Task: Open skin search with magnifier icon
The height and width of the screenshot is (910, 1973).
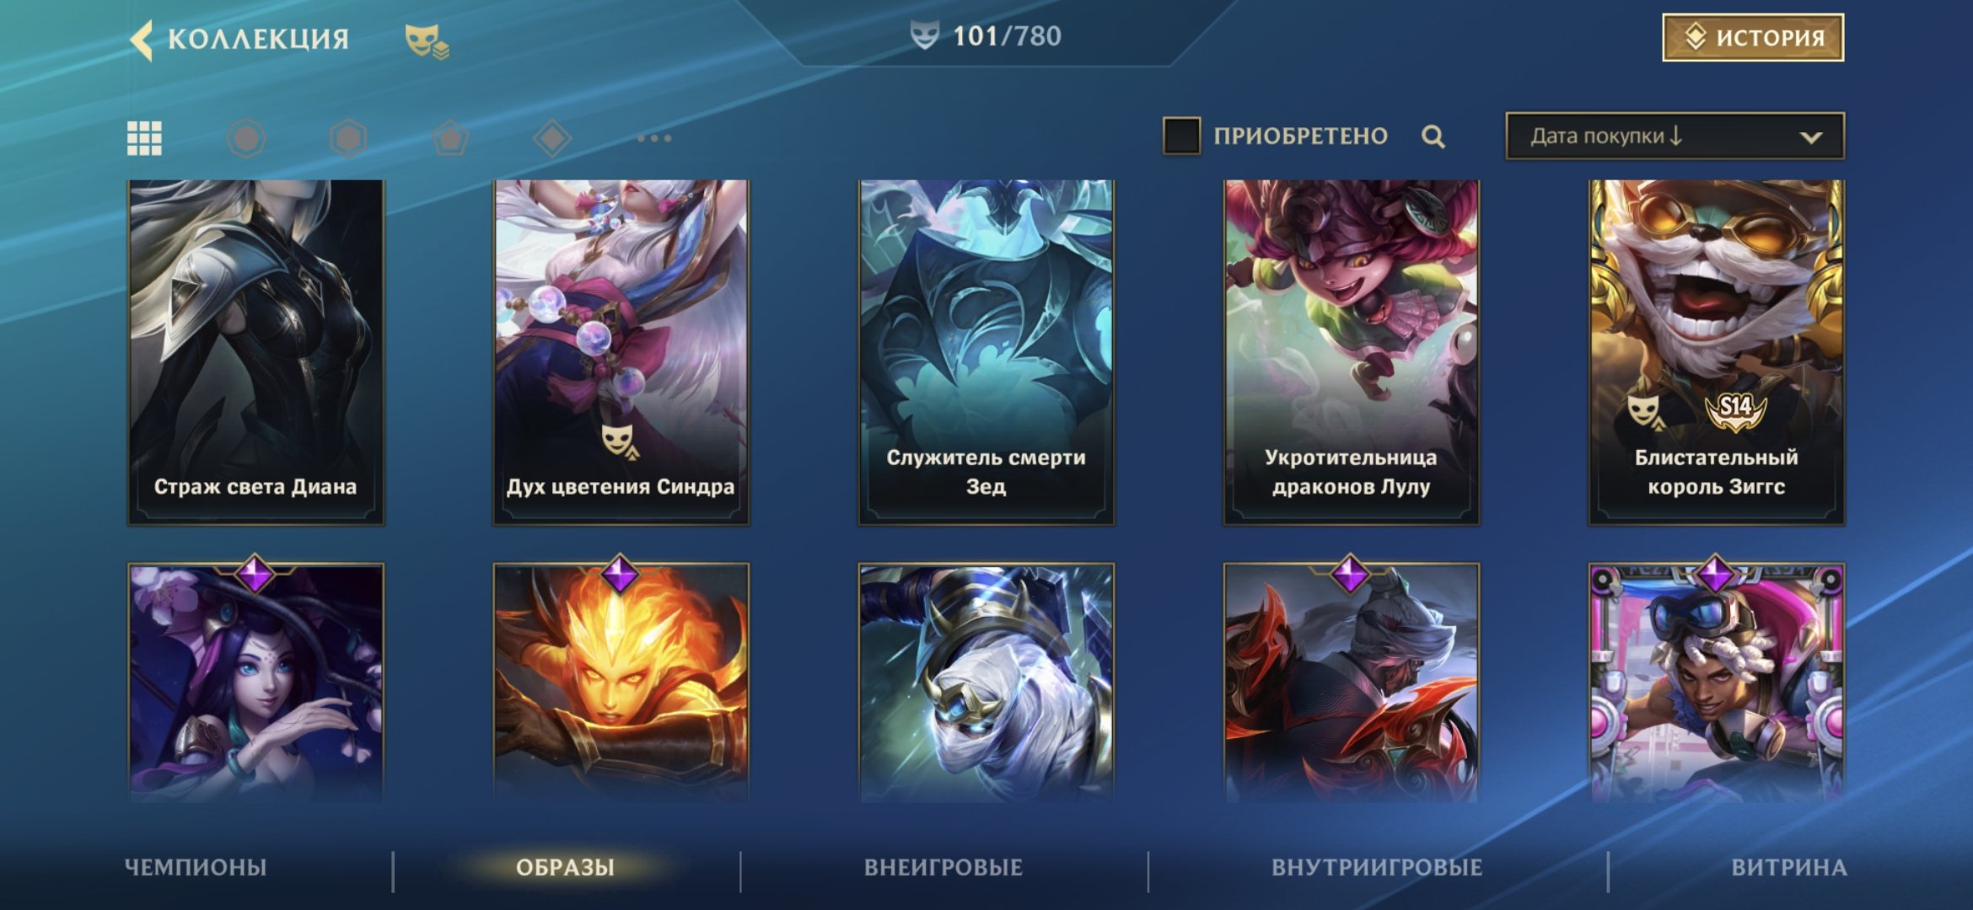Action: [x=1433, y=136]
